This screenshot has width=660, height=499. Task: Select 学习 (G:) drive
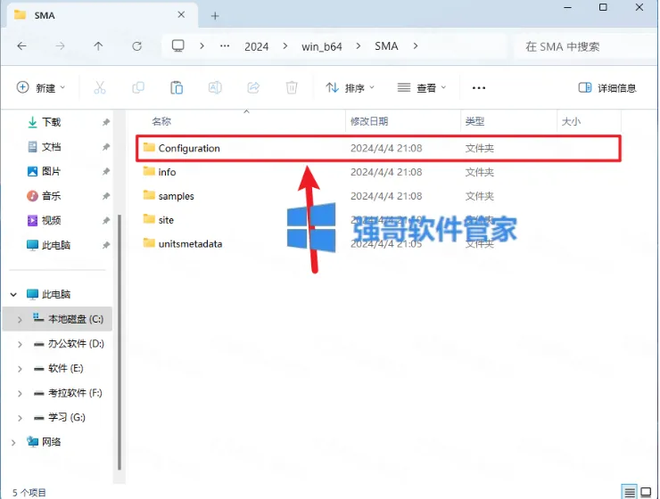60,417
